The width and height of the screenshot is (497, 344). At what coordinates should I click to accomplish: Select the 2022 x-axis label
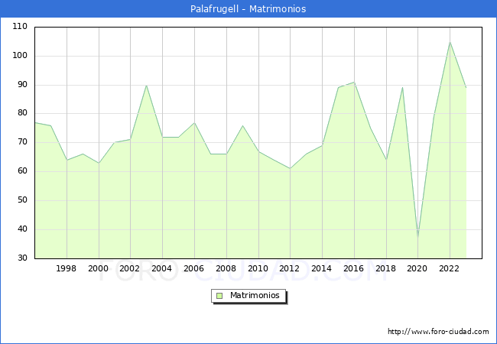point(450,268)
